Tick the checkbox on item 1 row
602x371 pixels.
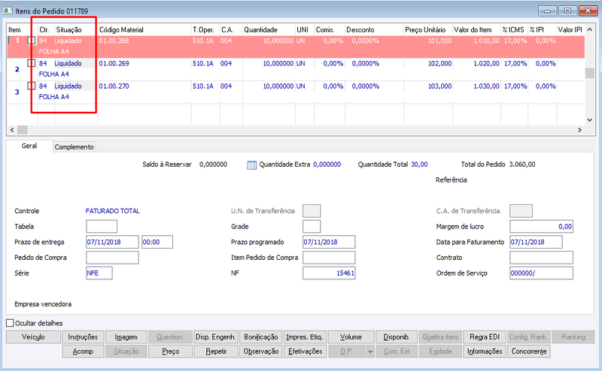[x=32, y=41]
